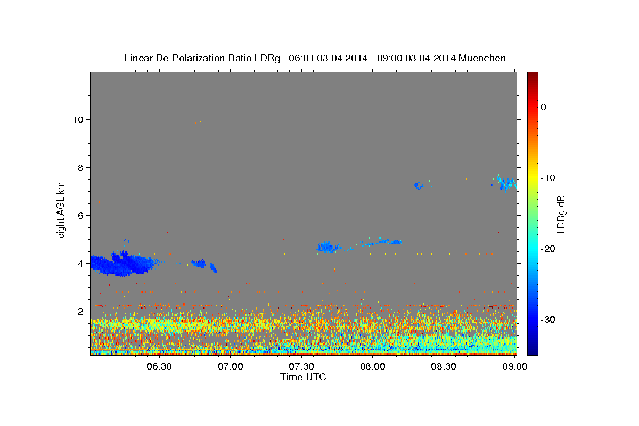
Task: Click the 06:30 time tick label
Action: coord(159,366)
